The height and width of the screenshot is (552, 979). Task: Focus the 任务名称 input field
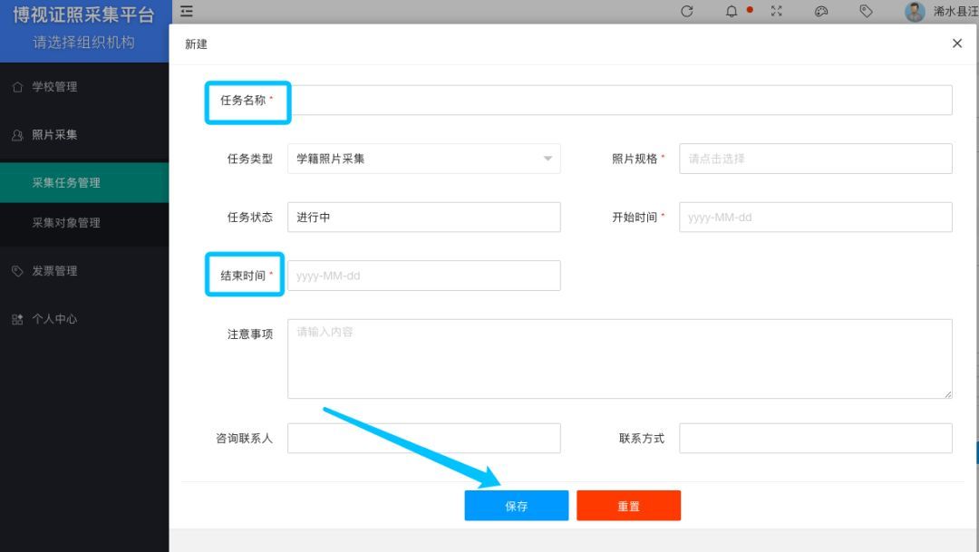pyautogui.click(x=621, y=100)
